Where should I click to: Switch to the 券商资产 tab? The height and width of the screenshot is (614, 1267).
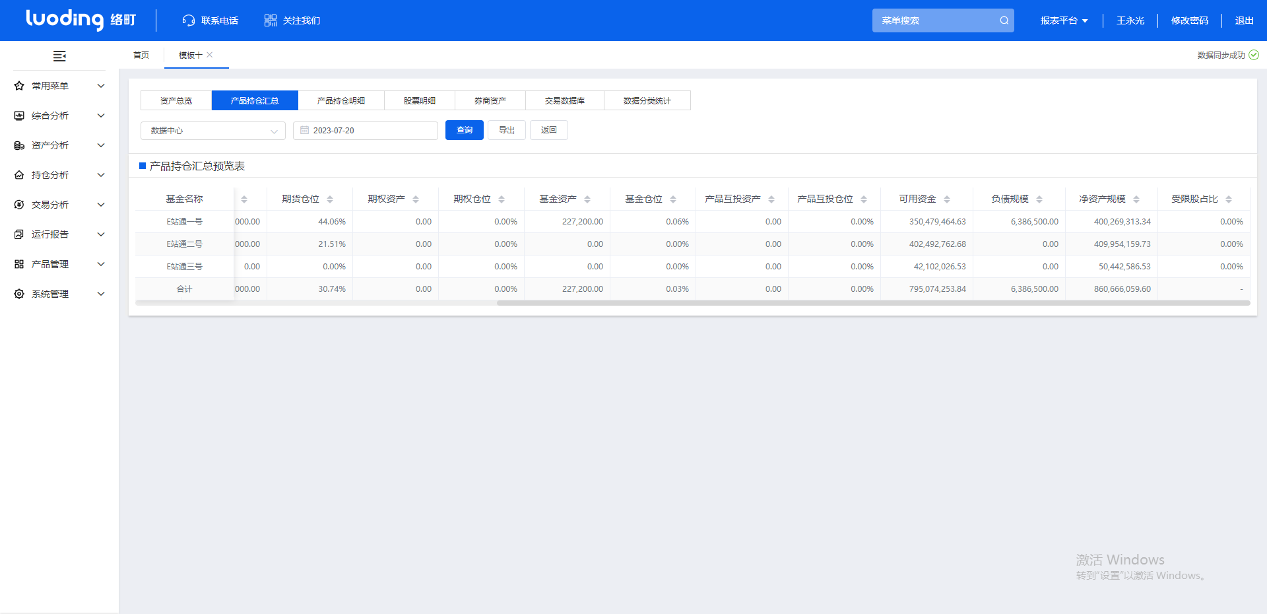490,100
